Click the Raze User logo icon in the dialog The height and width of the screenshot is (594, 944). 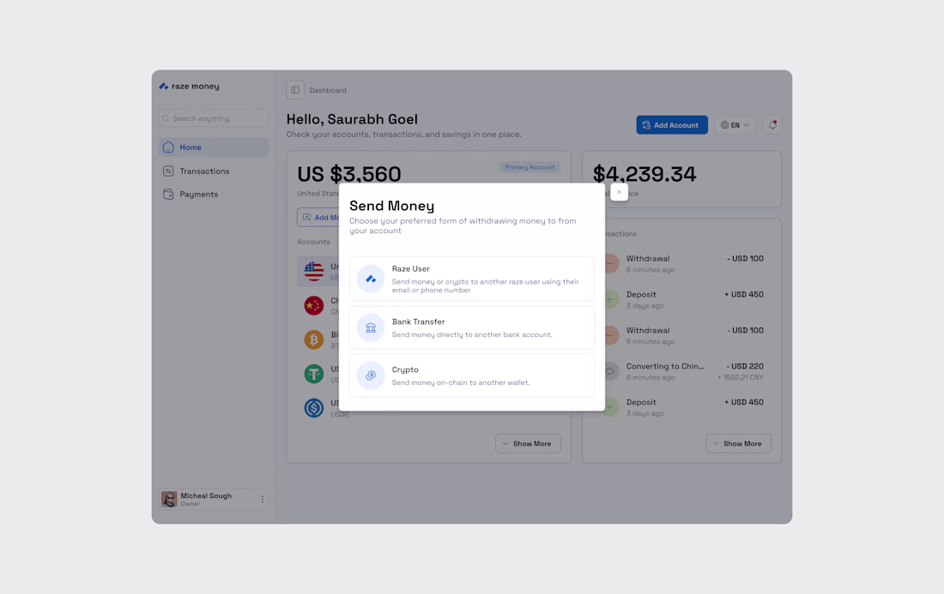(x=371, y=279)
